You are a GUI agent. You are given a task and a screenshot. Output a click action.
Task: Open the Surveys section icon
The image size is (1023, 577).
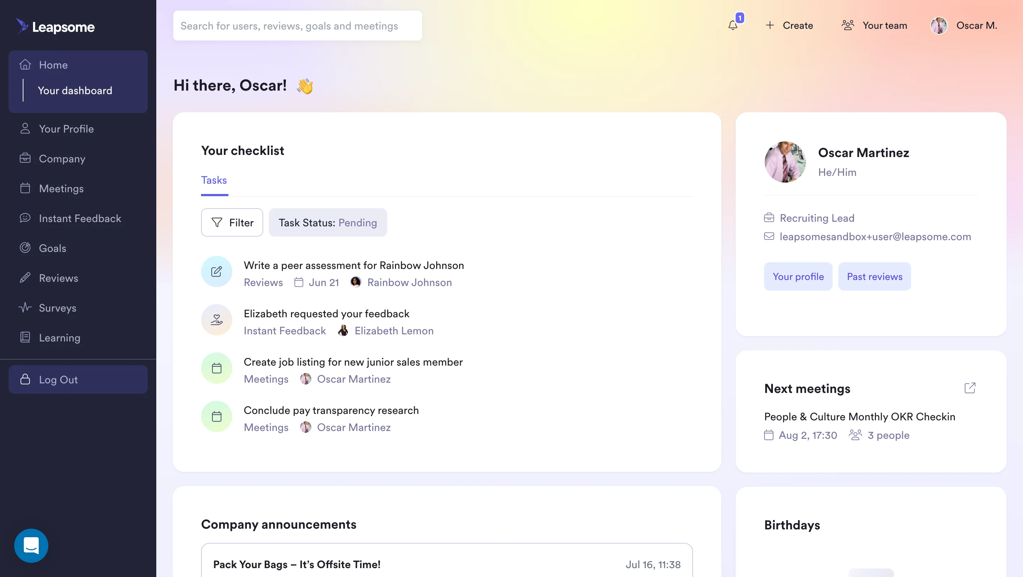pyautogui.click(x=25, y=307)
